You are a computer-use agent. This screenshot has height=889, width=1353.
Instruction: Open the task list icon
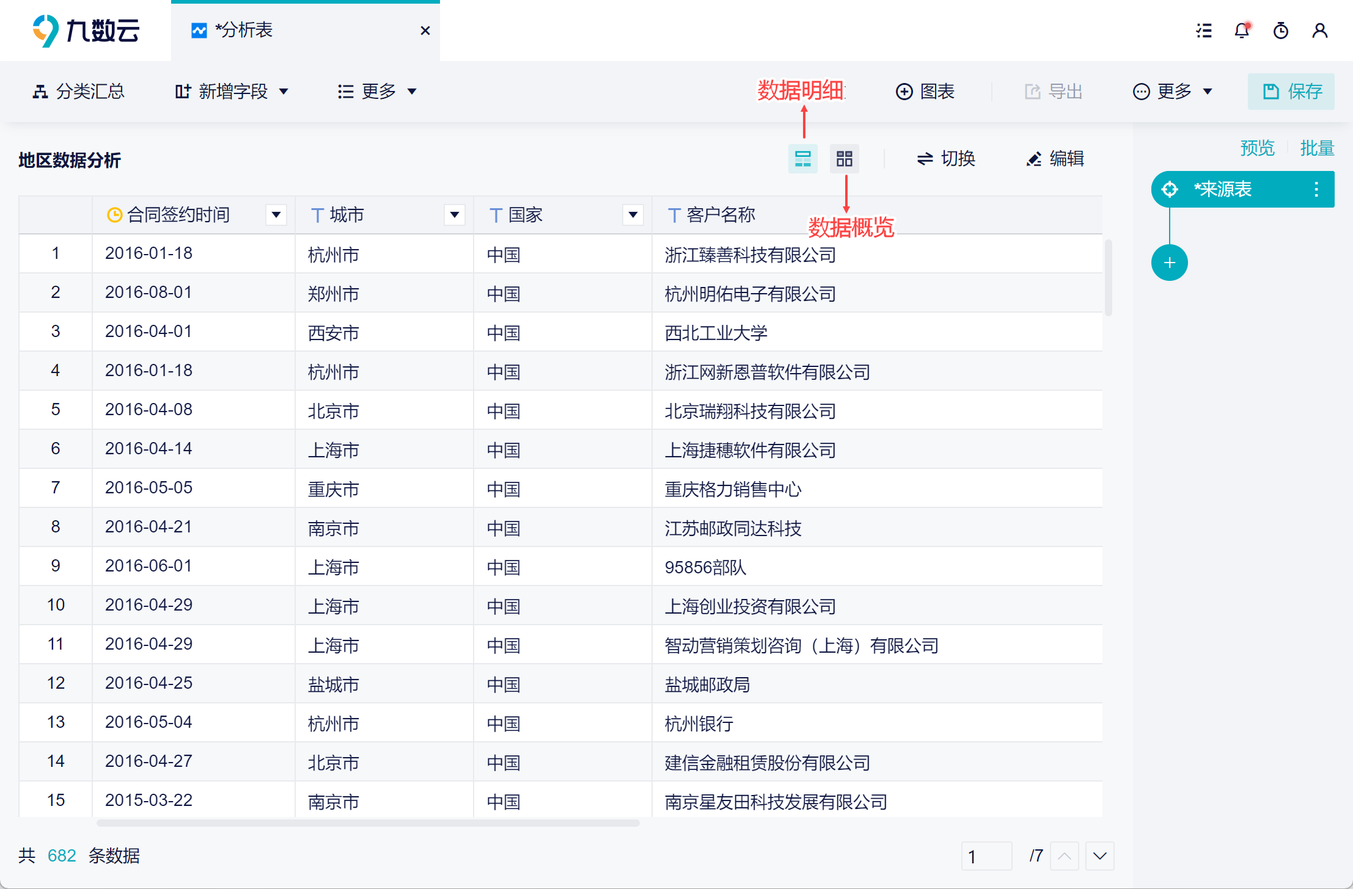(1204, 31)
